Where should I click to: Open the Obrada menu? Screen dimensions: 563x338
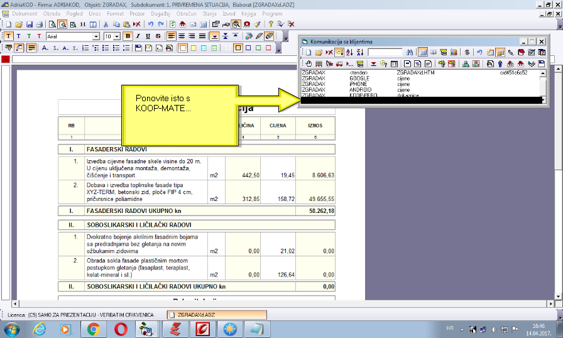[52, 14]
